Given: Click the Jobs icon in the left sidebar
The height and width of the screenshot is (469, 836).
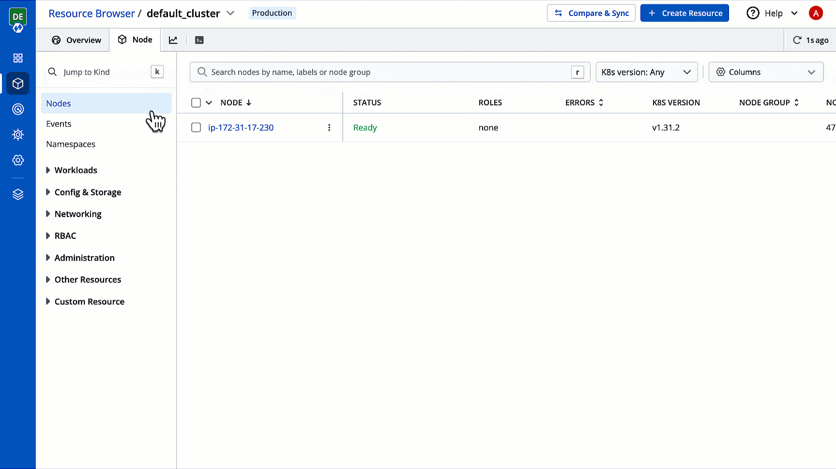Looking at the screenshot, I should click(18, 109).
